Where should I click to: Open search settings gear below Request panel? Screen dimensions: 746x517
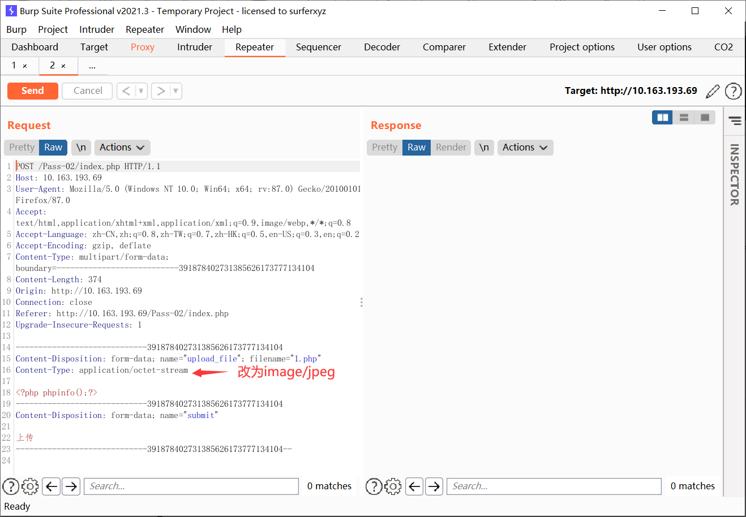[30, 486]
